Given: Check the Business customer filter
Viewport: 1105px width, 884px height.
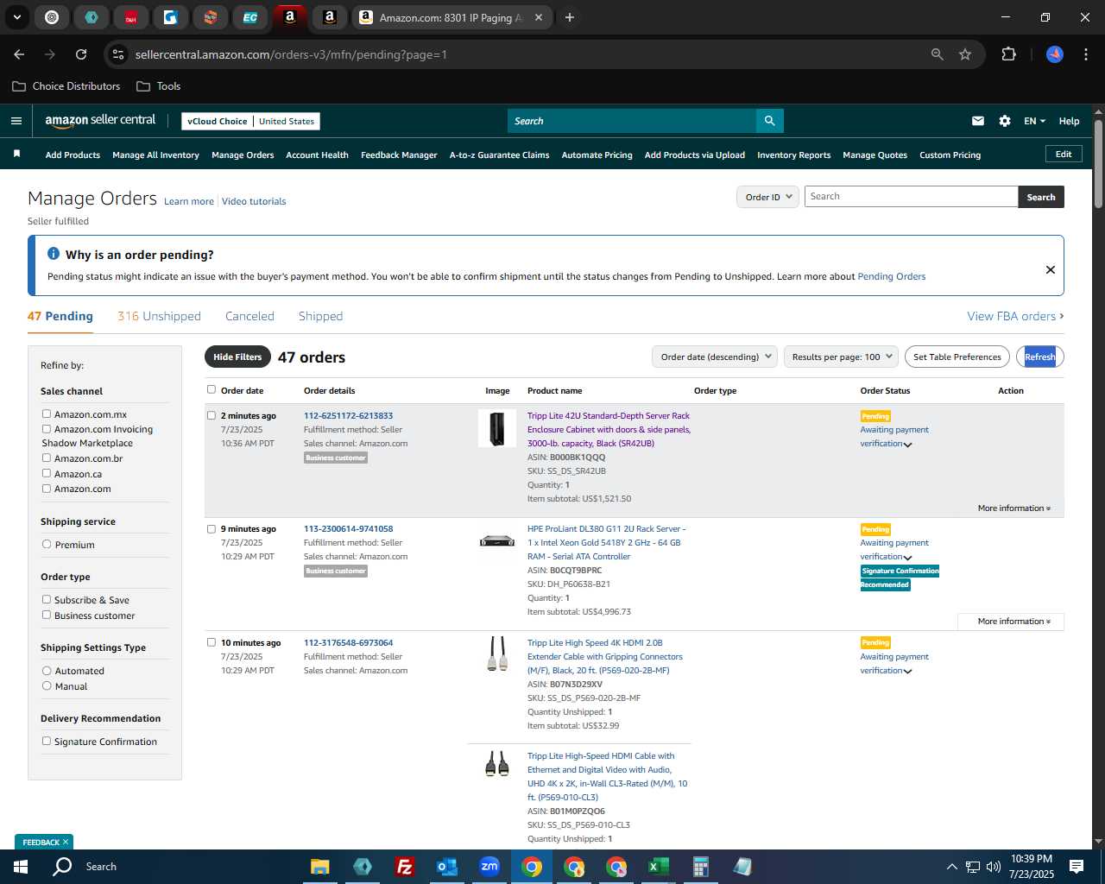Looking at the screenshot, I should coord(47,615).
